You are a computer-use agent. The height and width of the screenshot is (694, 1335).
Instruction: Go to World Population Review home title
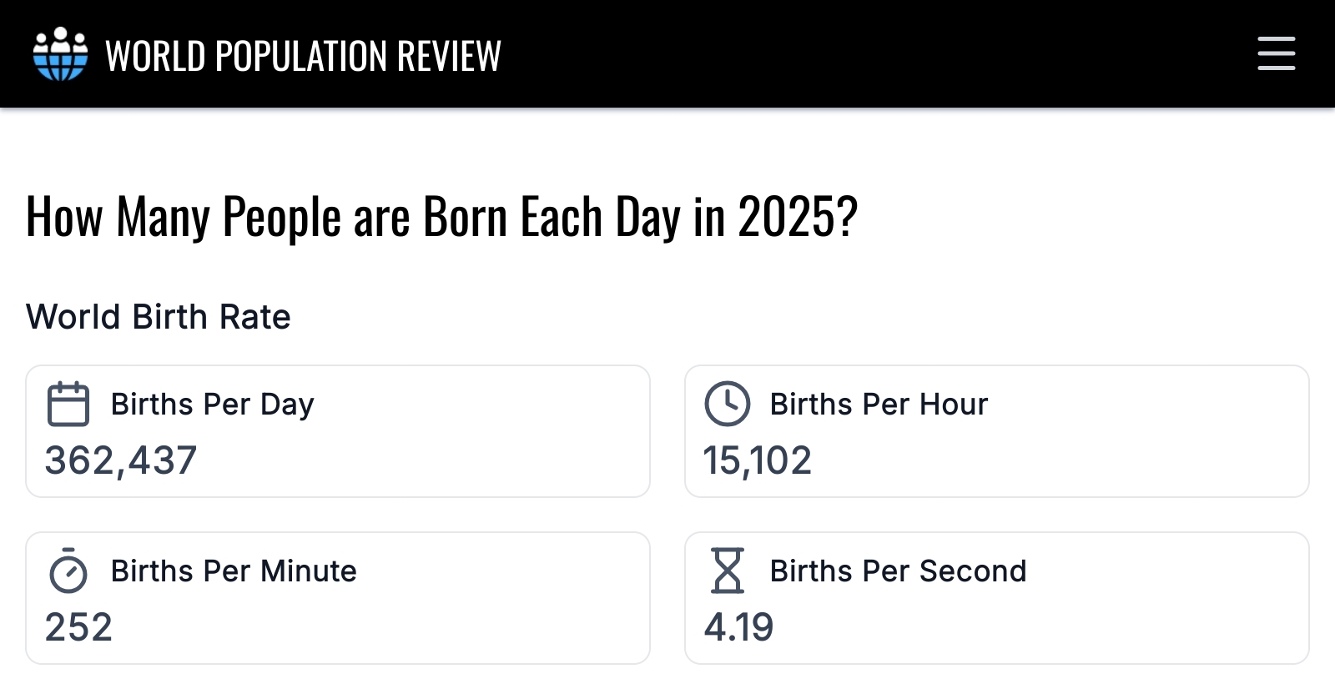[x=303, y=56]
